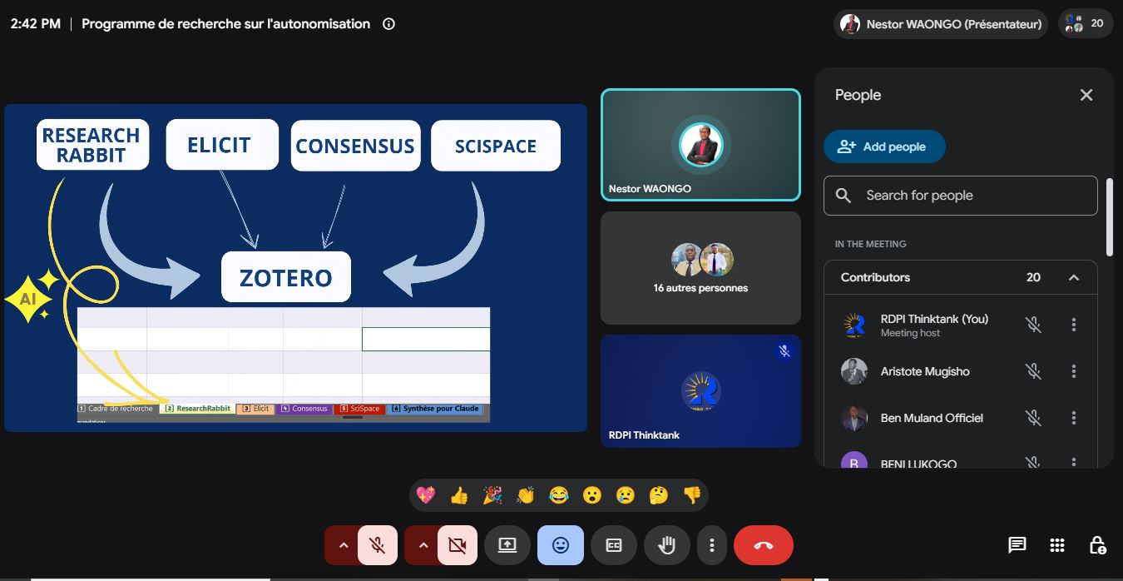Toggle the microphone button
The width and height of the screenshot is (1123, 581).
pyautogui.click(x=378, y=545)
